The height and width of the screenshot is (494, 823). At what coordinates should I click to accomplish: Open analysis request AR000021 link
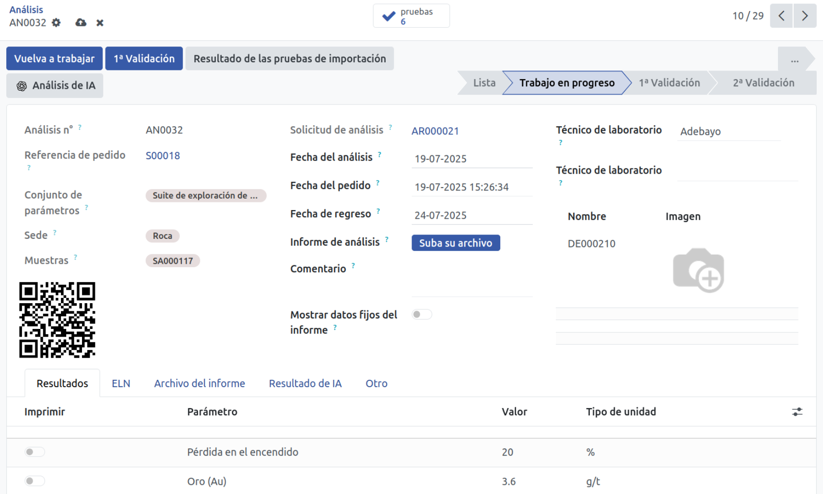(x=435, y=131)
